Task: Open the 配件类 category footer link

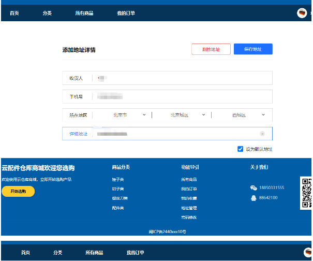Action: click(x=117, y=208)
